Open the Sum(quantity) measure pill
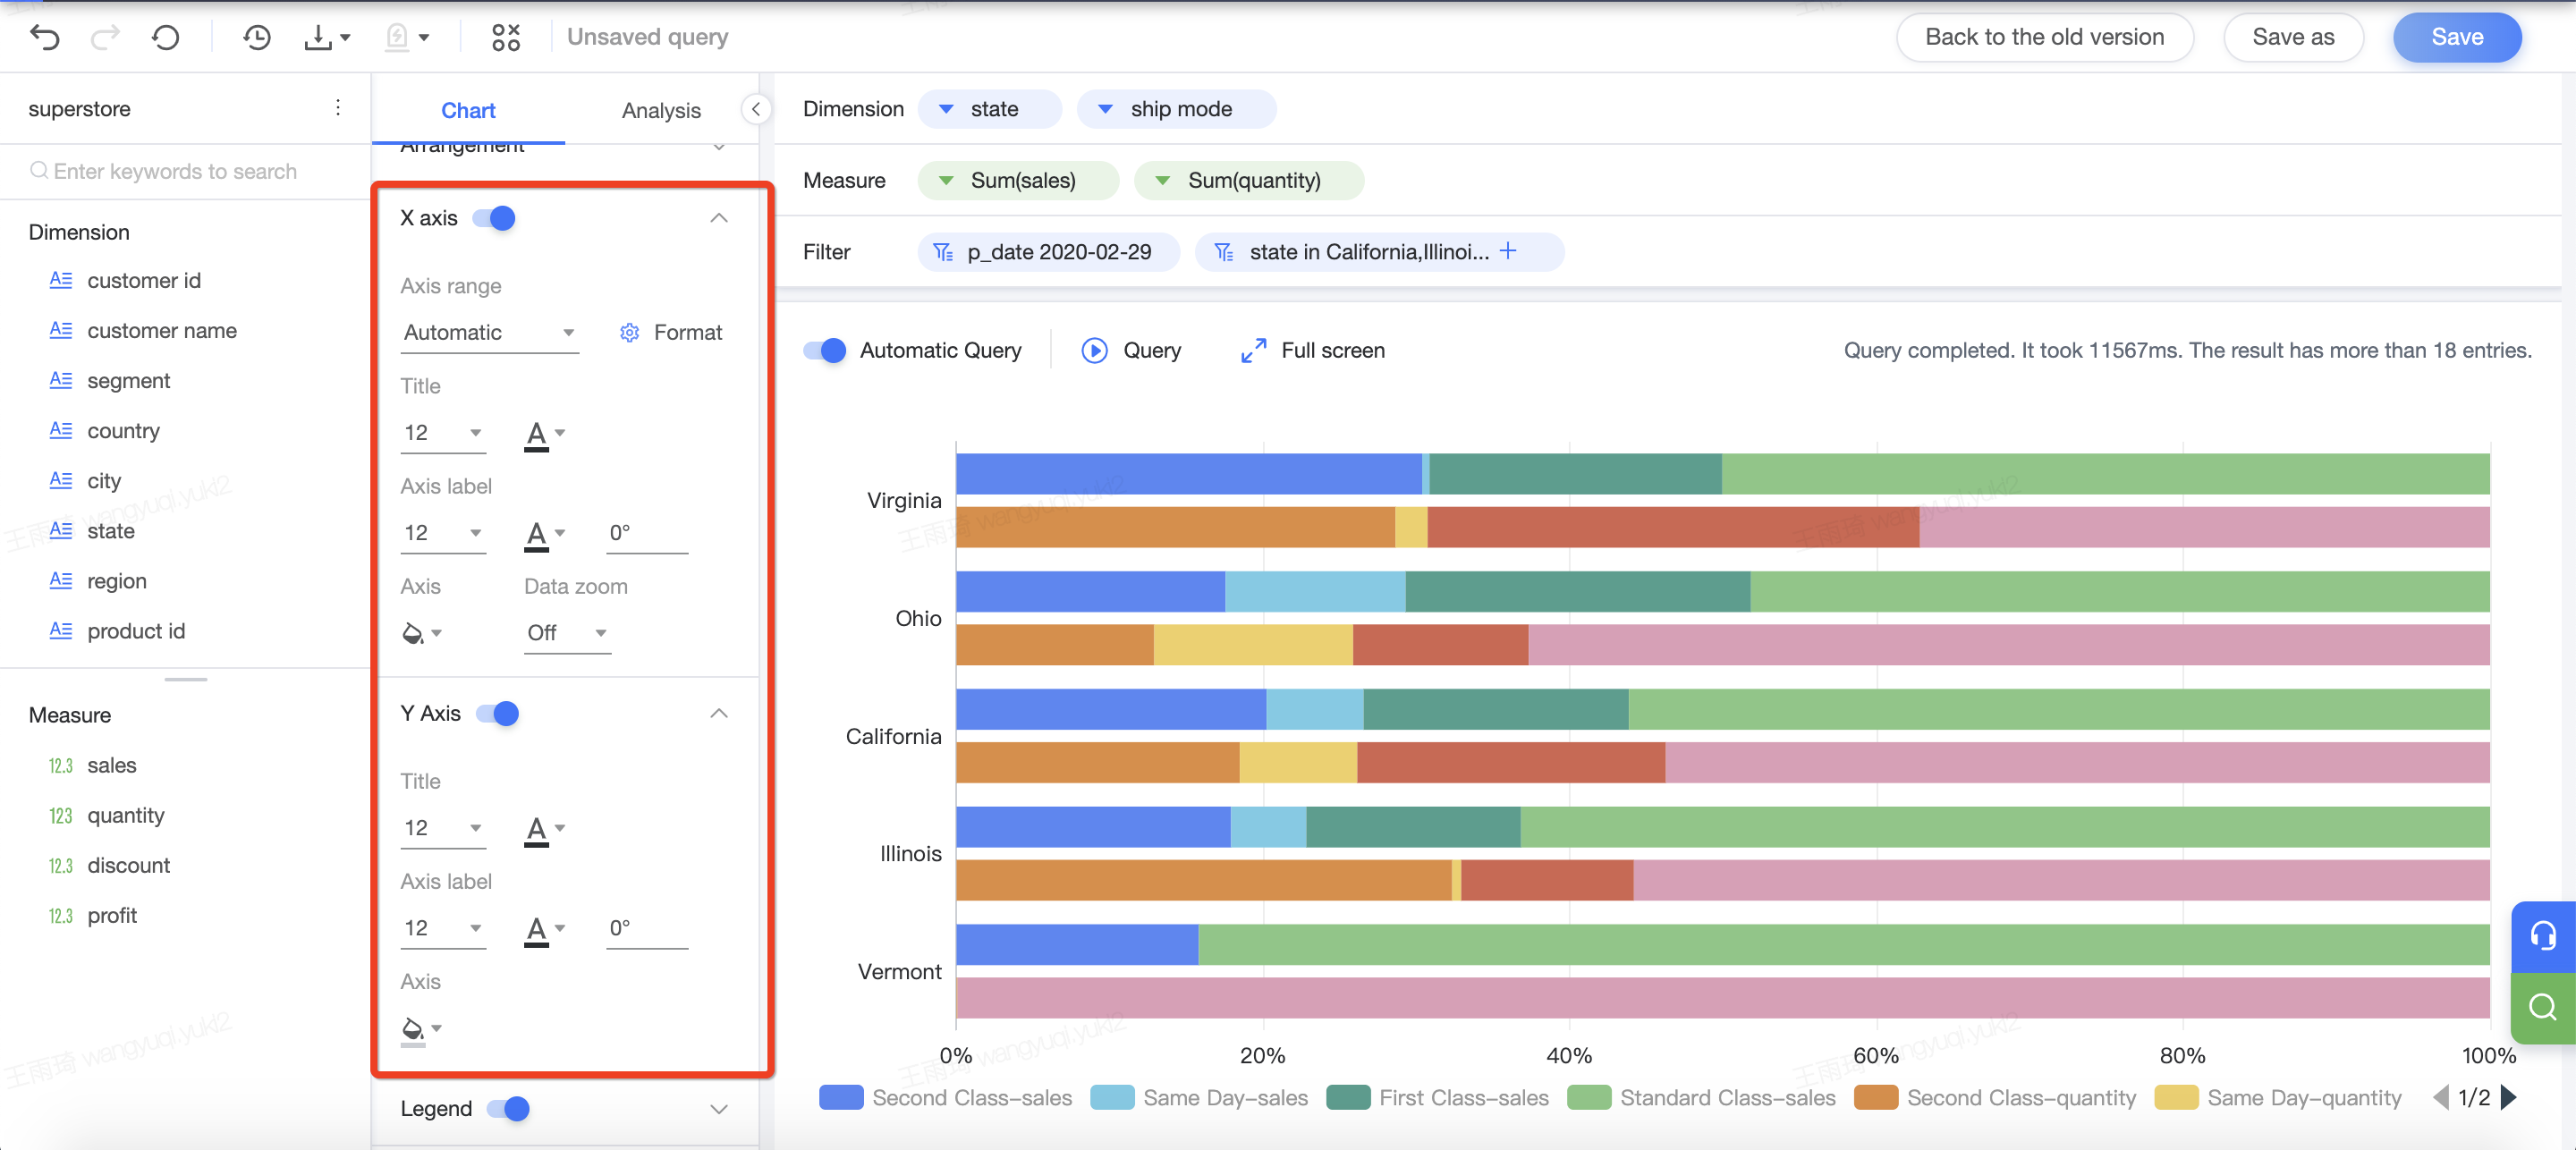The image size is (2576, 1150). pyautogui.click(x=1247, y=181)
